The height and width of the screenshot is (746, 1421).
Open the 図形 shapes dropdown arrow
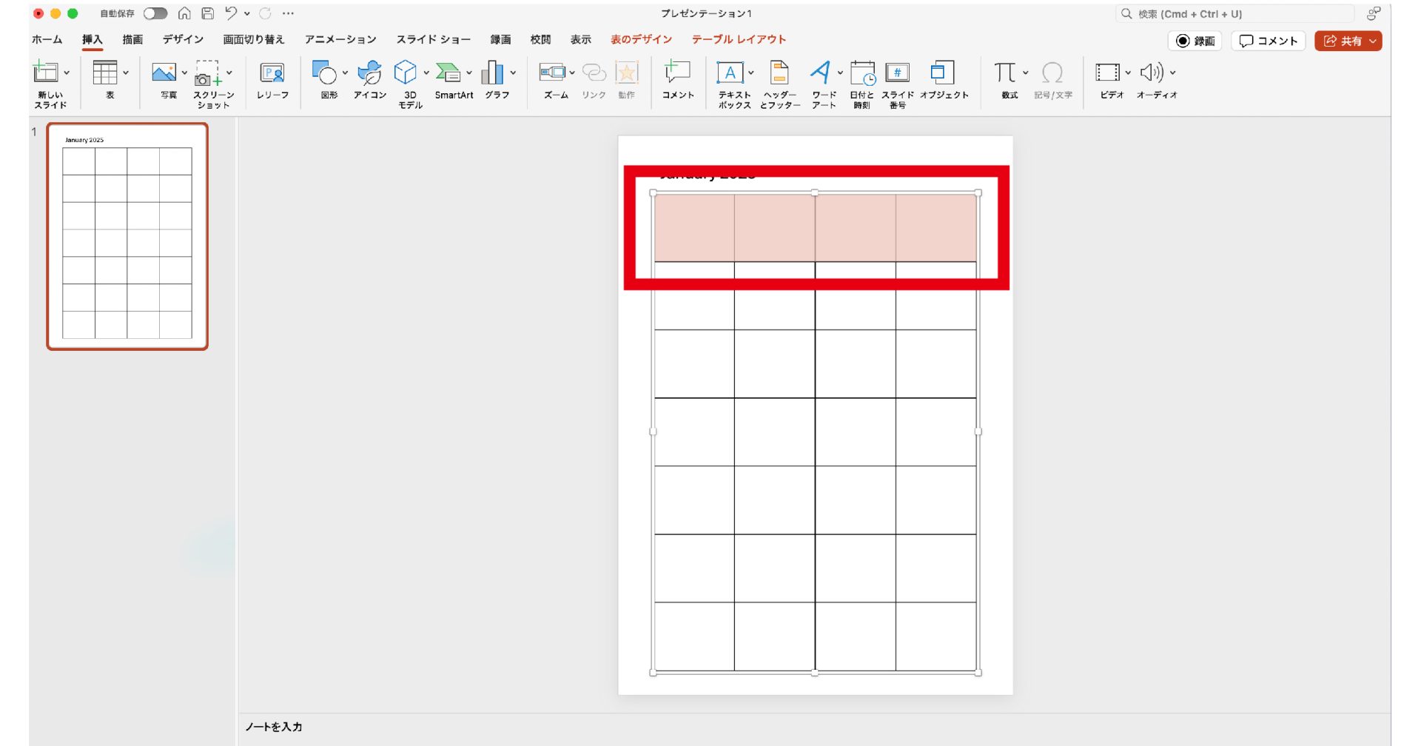tap(345, 73)
